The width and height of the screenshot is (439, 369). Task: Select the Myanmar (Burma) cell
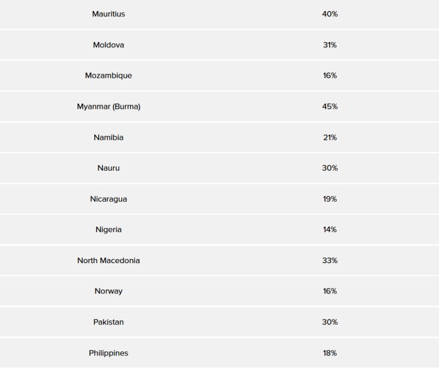108,106
